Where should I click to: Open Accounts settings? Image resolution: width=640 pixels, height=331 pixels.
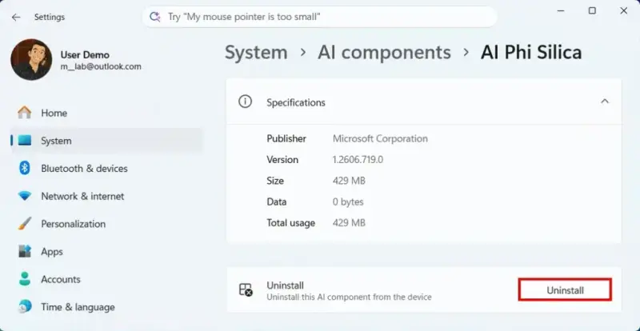point(106,279)
